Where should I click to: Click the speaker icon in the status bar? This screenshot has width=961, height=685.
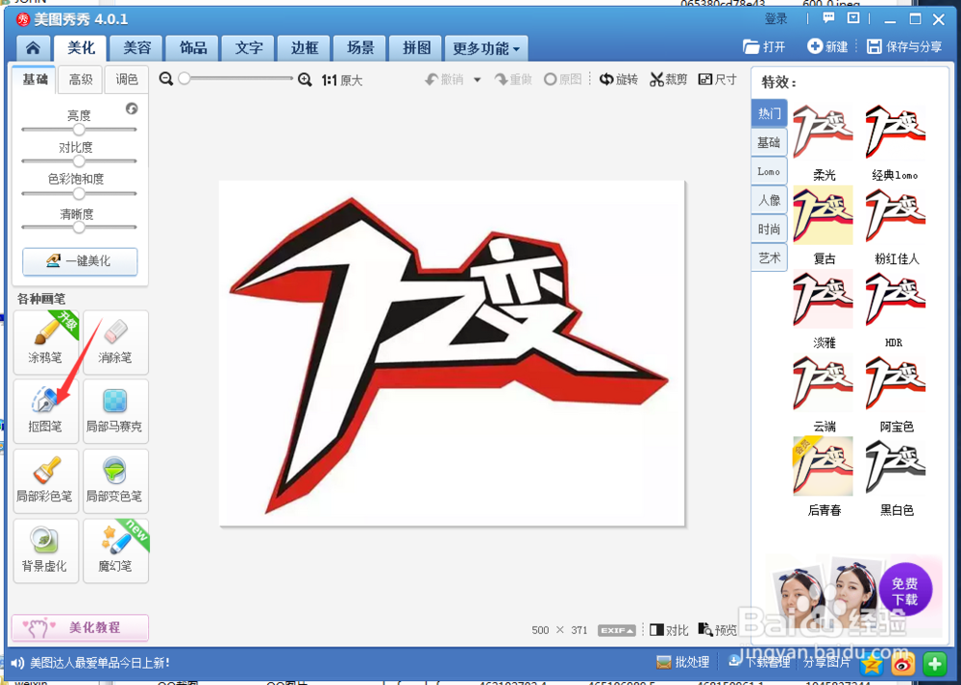17,663
